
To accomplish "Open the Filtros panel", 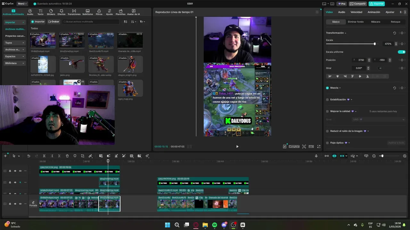I will [99, 12].
